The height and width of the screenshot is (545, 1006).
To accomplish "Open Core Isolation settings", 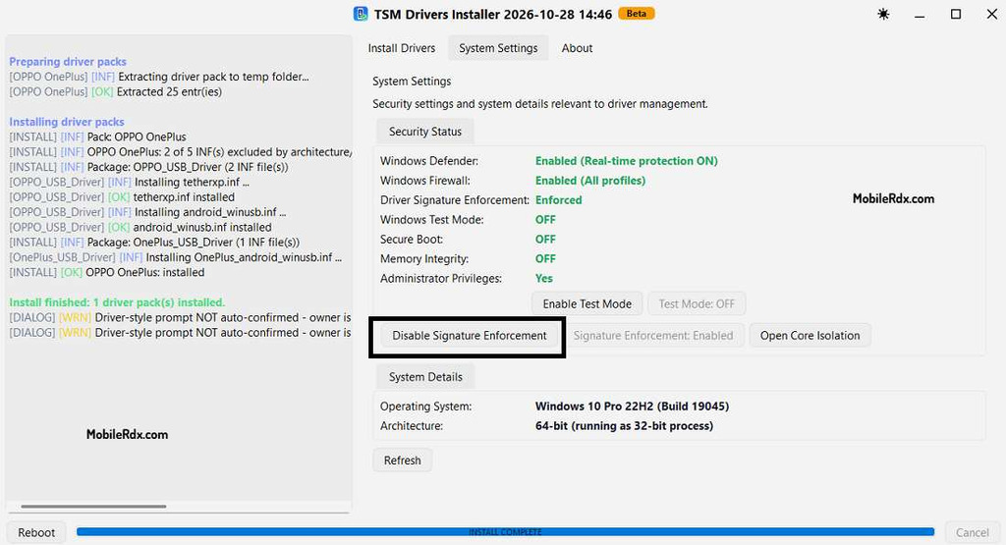I will (x=810, y=335).
